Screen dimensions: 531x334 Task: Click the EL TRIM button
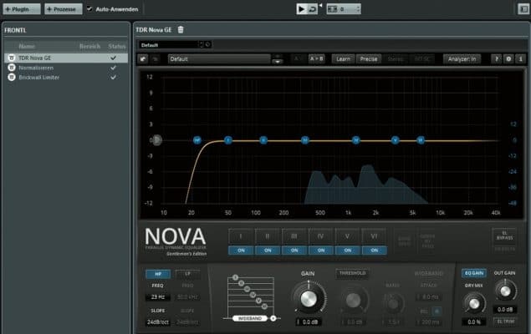(x=506, y=321)
